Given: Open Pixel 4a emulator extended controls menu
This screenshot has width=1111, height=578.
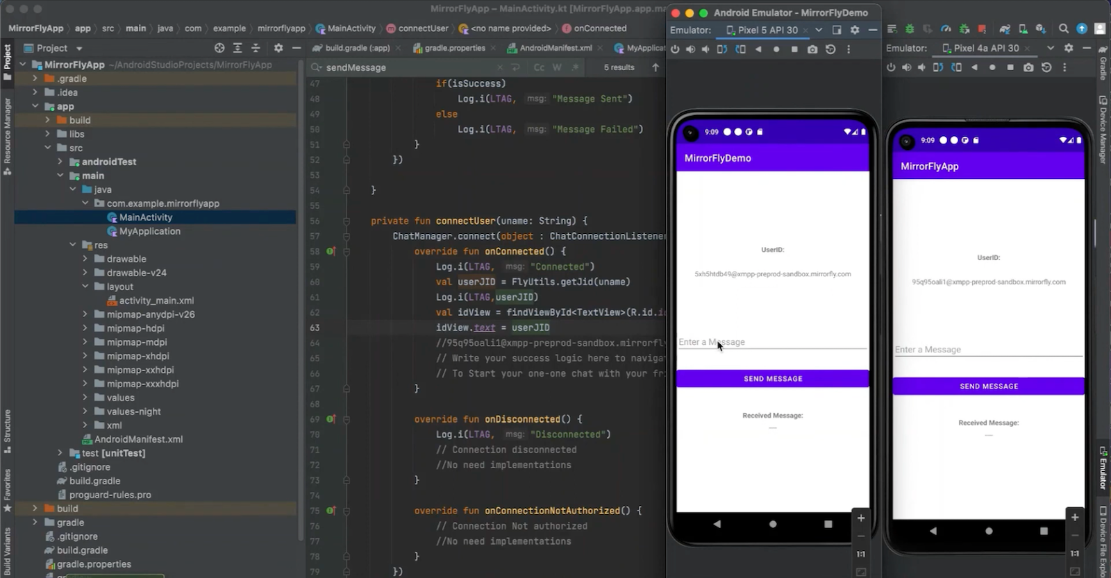Looking at the screenshot, I should pos(1064,67).
